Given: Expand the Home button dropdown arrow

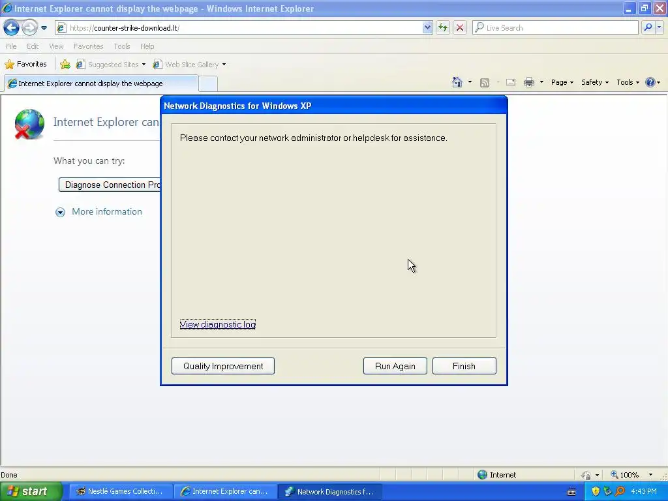Looking at the screenshot, I should [x=470, y=82].
